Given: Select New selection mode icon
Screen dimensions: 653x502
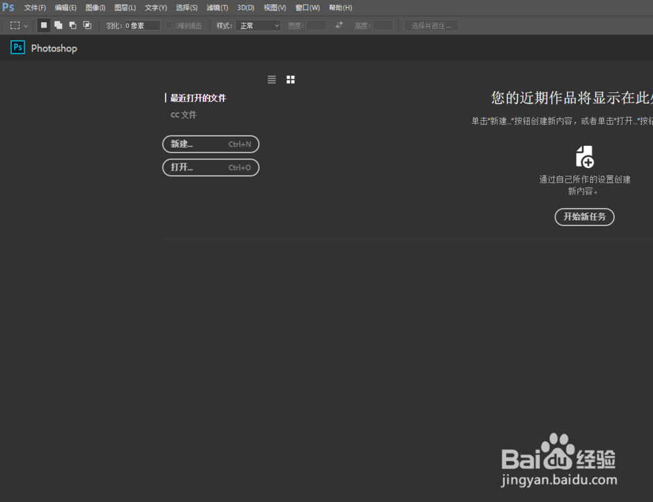Looking at the screenshot, I should tap(44, 25).
